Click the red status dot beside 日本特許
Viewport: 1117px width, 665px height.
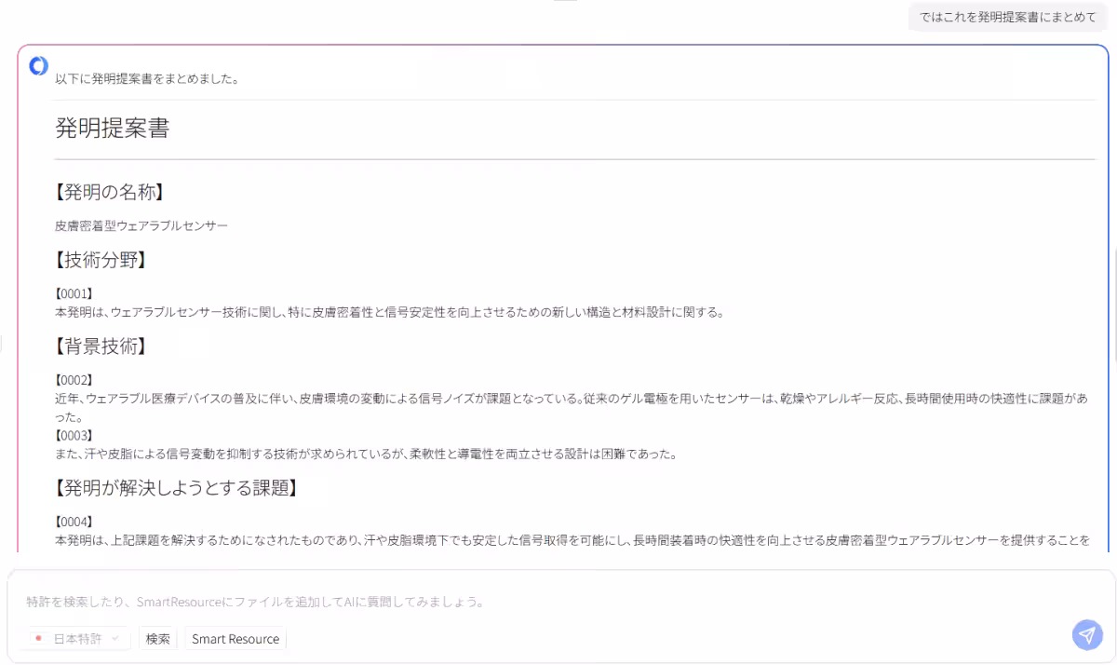[36, 639]
